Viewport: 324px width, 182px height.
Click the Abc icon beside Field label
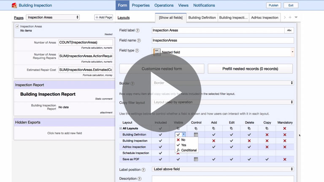coord(289,31)
